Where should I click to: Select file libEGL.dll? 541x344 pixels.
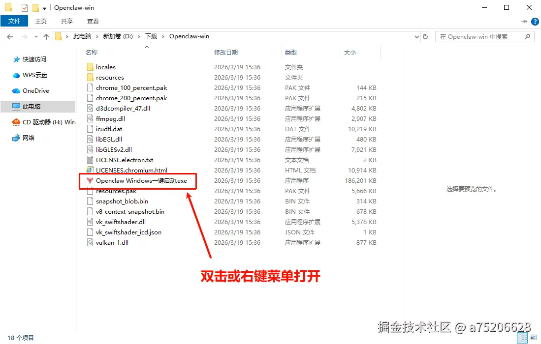pos(109,140)
